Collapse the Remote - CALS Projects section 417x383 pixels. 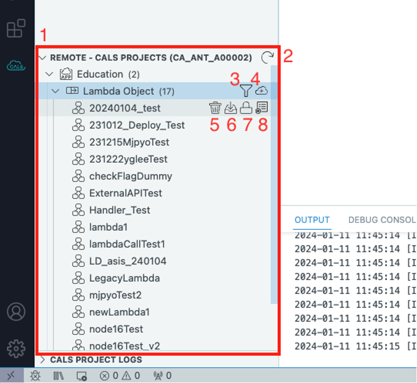42,58
